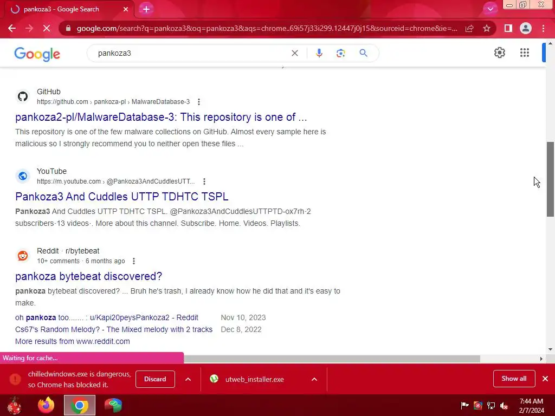Open the network tray icon
The height and width of the screenshot is (416, 555).
(x=491, y=406)
